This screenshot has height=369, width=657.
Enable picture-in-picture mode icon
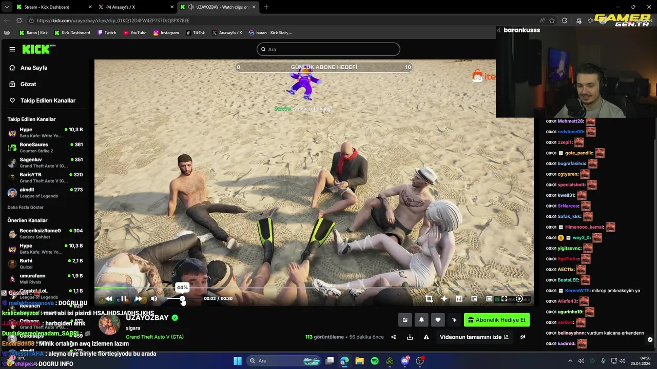474,299
